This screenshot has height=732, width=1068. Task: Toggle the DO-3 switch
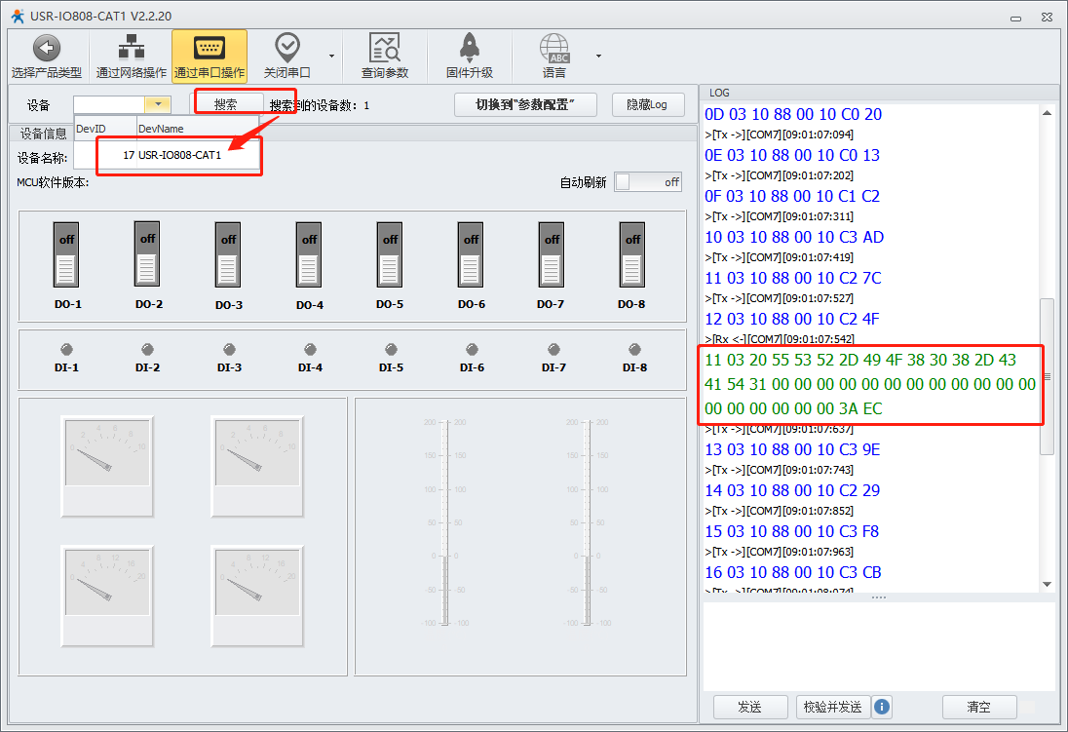coord(228,255)
